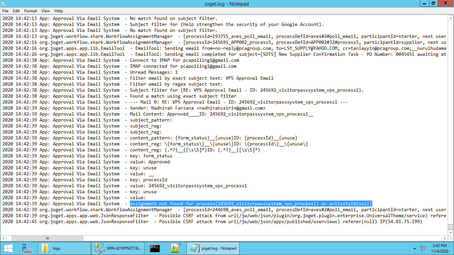Launch Server Manager from the taskbar
The height and width of the screenshot is (255, 454).
pos(27,248)
